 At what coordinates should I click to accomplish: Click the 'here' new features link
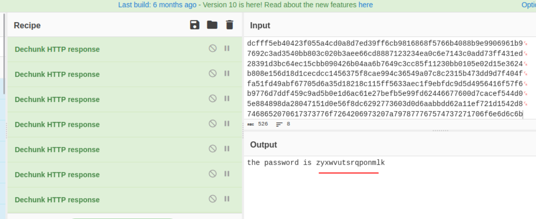(365, 5)
